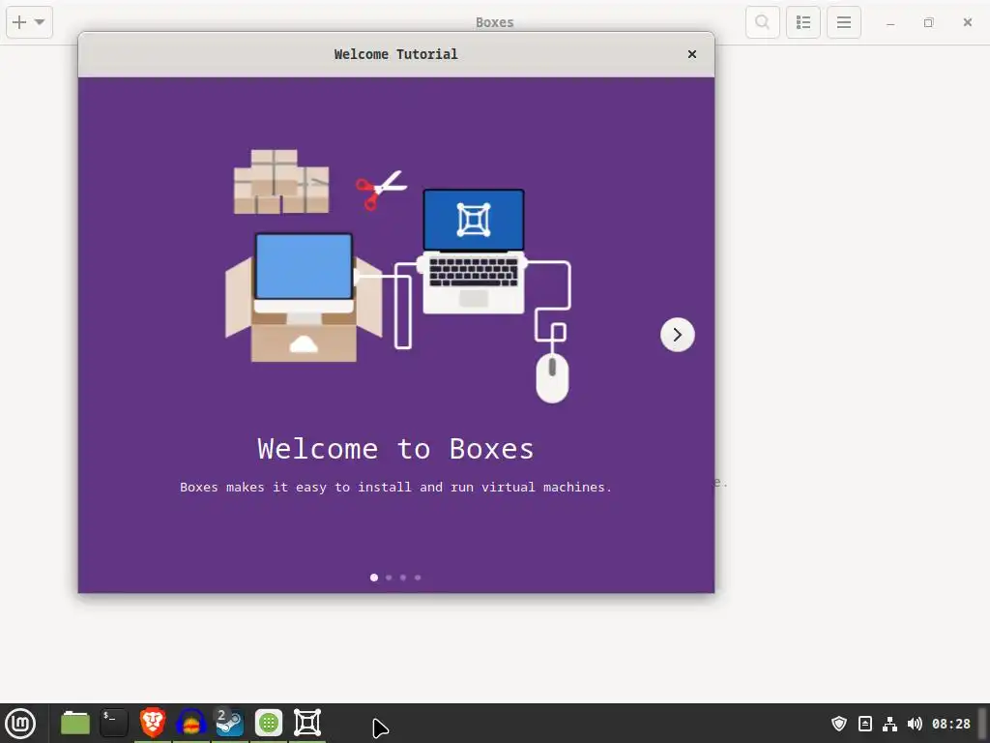
Task: Maximize the Boxes window
Action: click(x=928, y=23)
